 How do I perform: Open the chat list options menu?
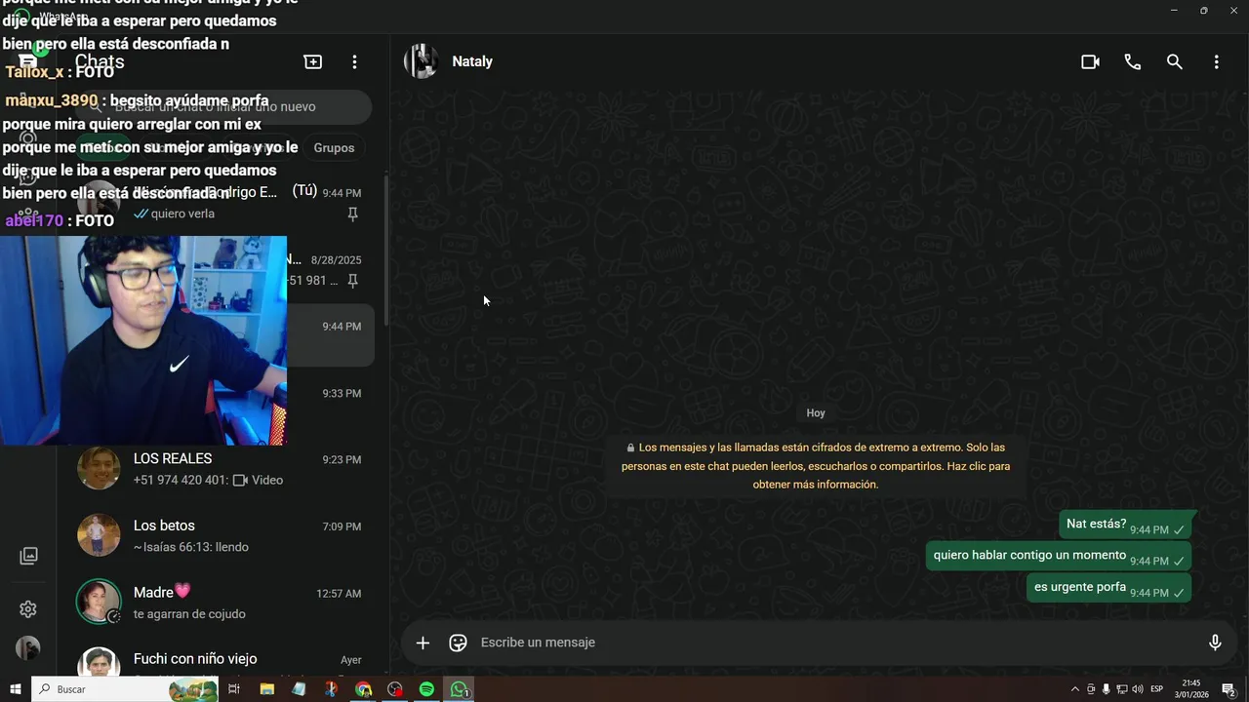pyautogui.click(x=354, y=61)
